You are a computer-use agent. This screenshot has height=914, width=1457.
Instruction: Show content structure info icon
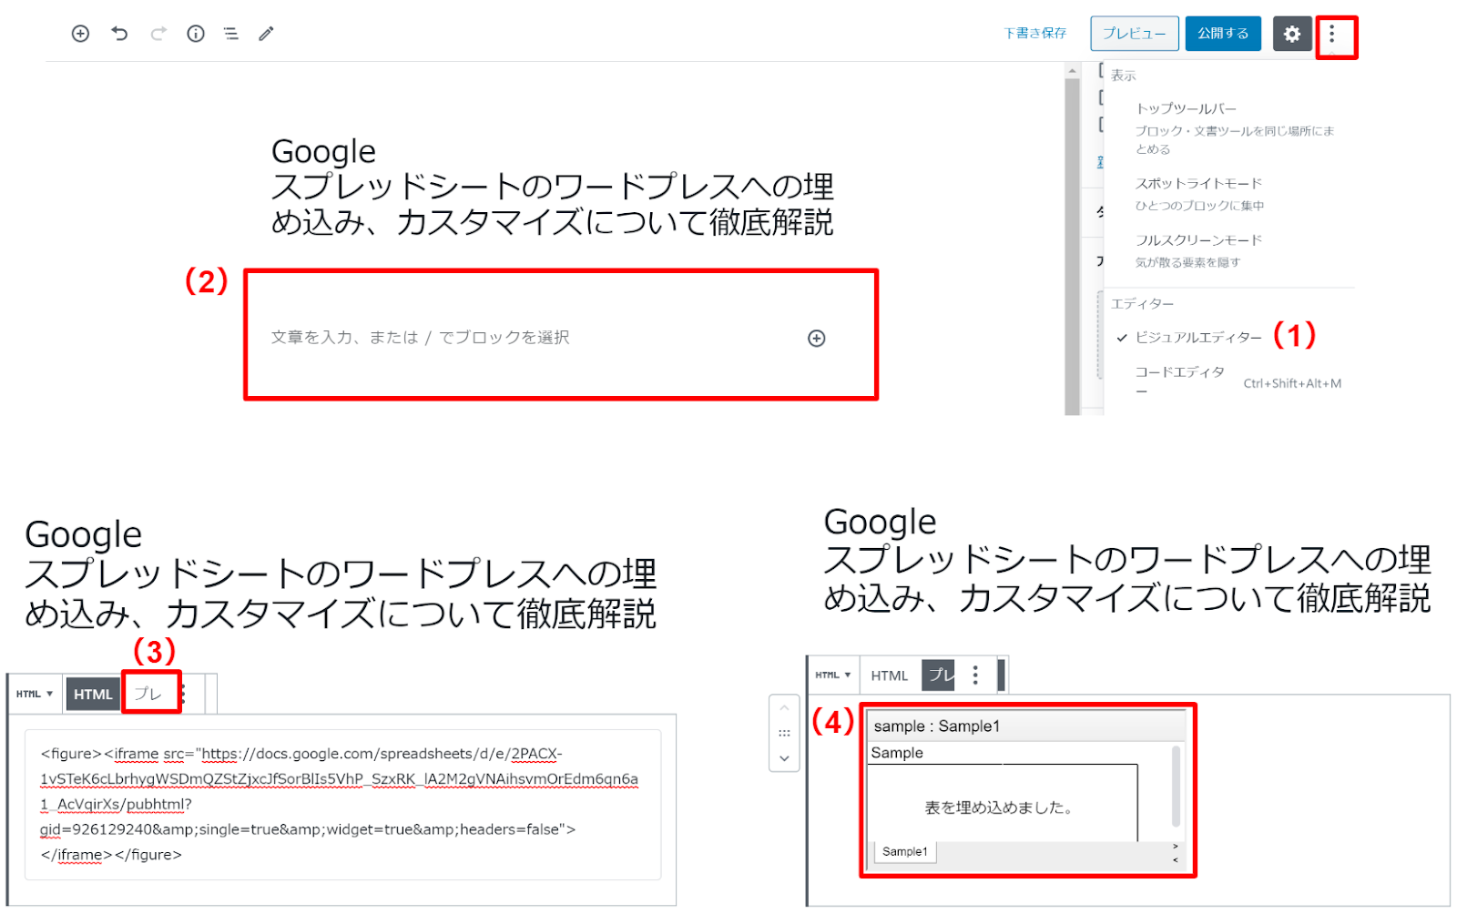click(196, 34)
